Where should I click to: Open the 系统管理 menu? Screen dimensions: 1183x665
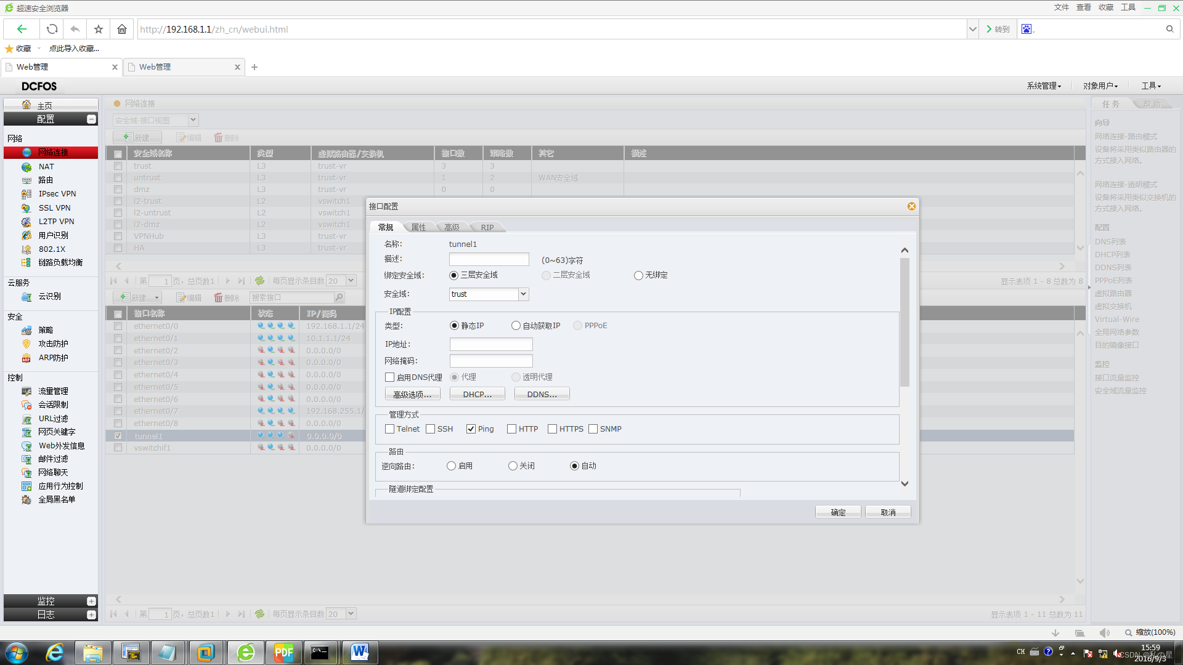click(1043, 86)
